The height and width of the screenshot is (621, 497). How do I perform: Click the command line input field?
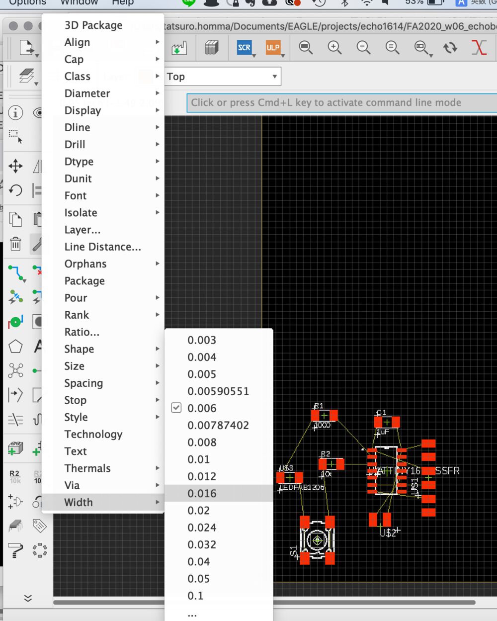pos(342,103)
